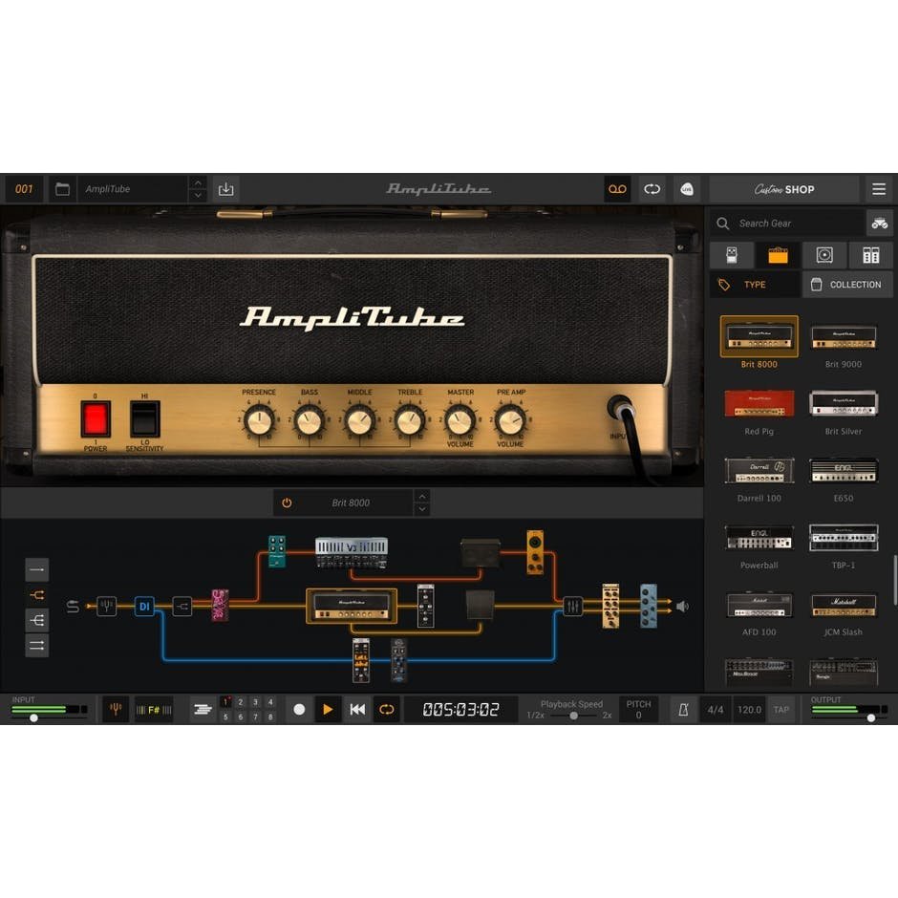Click the metronome icon

pos(681,709)
